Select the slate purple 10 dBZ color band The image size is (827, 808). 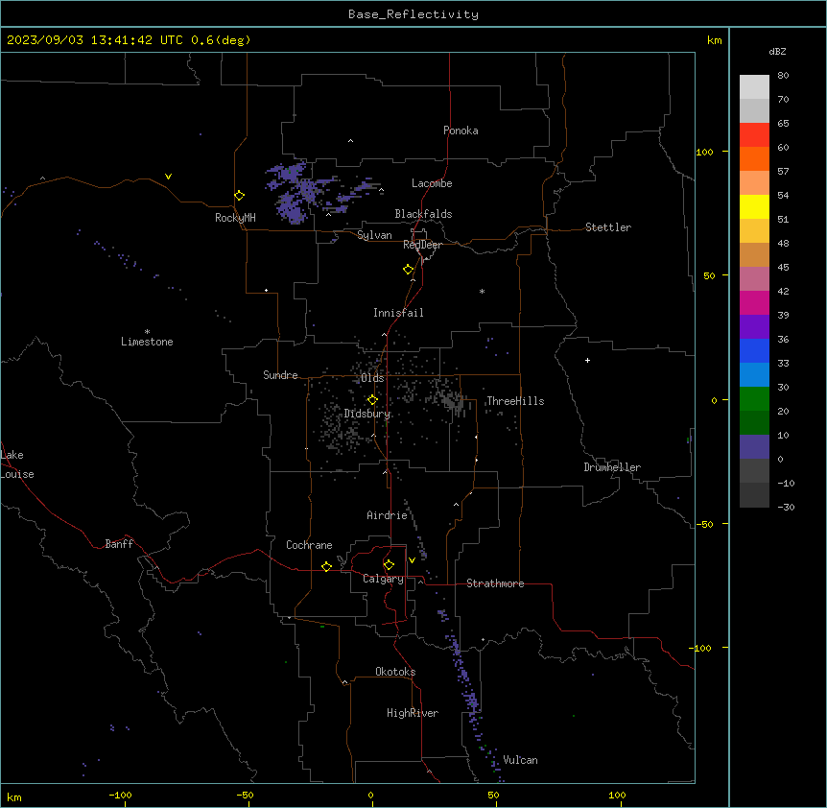[754, 447]
